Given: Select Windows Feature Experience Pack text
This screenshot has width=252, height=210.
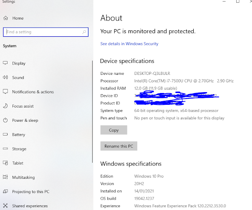Looking at the screenshot, I should [180, 206].
